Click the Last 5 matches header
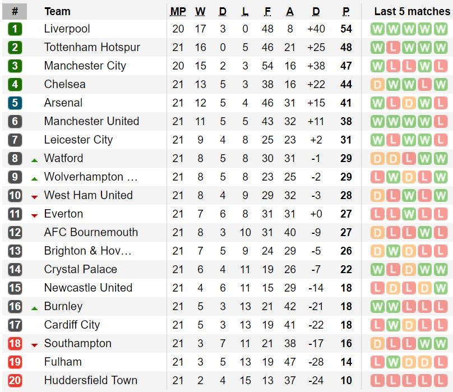 click(412, 11)
